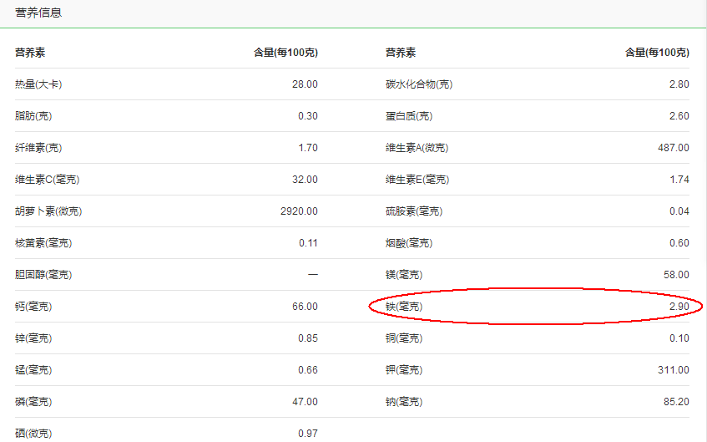Select the 胆固醇(毫克) label
Image resolution: width=707 pixels, height=442 pixels.
point(43,275)
